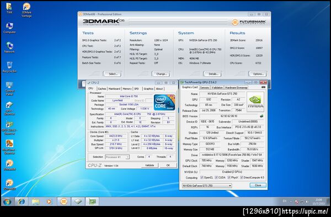The image size is (331, 217).
Task: Switch to CPU-Z in the taskbar
Action: click(x=78, y=202)
